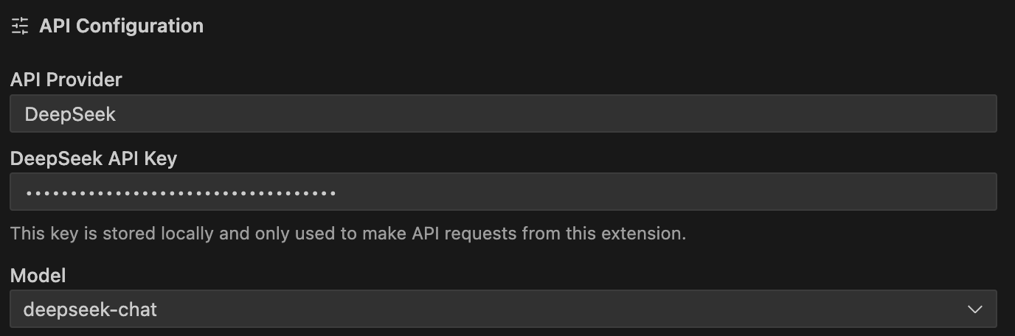Image resolution: width=1015 pixels, height=336 pixels.
Task: Click the API Configuration heading text
Action: tap(121, 26)
